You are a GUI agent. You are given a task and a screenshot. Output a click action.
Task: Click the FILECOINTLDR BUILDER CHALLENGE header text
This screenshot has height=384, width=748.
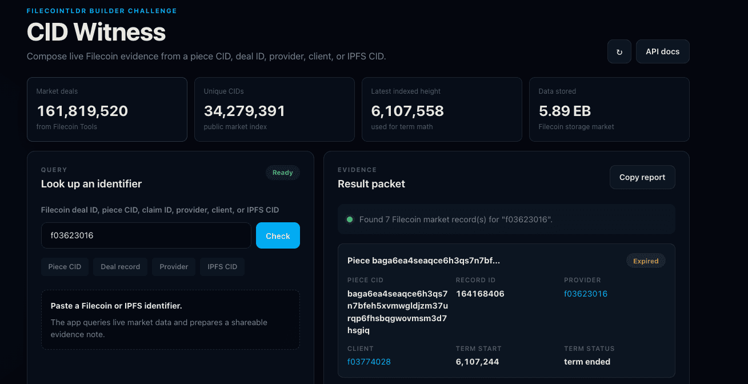(x=102, y=11)
